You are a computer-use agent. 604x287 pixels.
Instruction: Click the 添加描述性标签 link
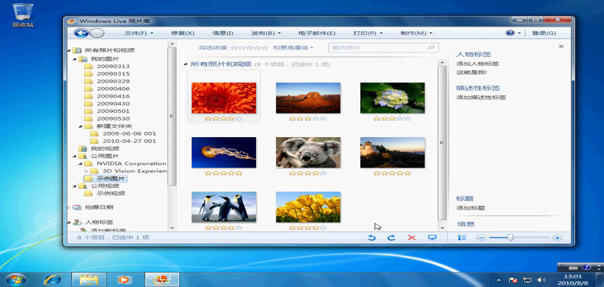(480, 97)
